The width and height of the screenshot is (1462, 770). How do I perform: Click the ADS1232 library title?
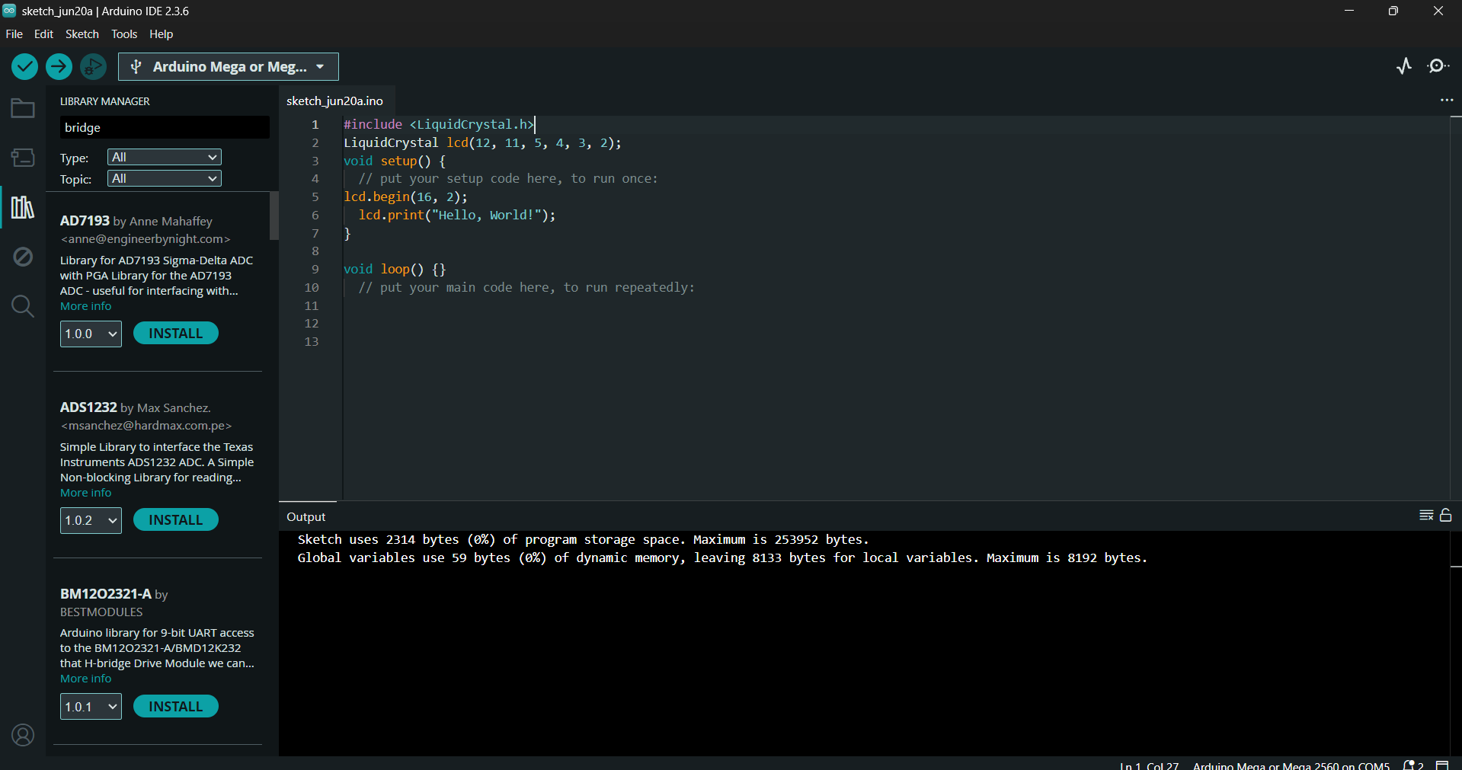pos(88,407)
